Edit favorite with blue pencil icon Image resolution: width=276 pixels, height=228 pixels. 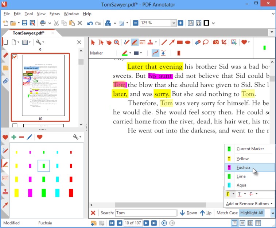tap(30, 137)
